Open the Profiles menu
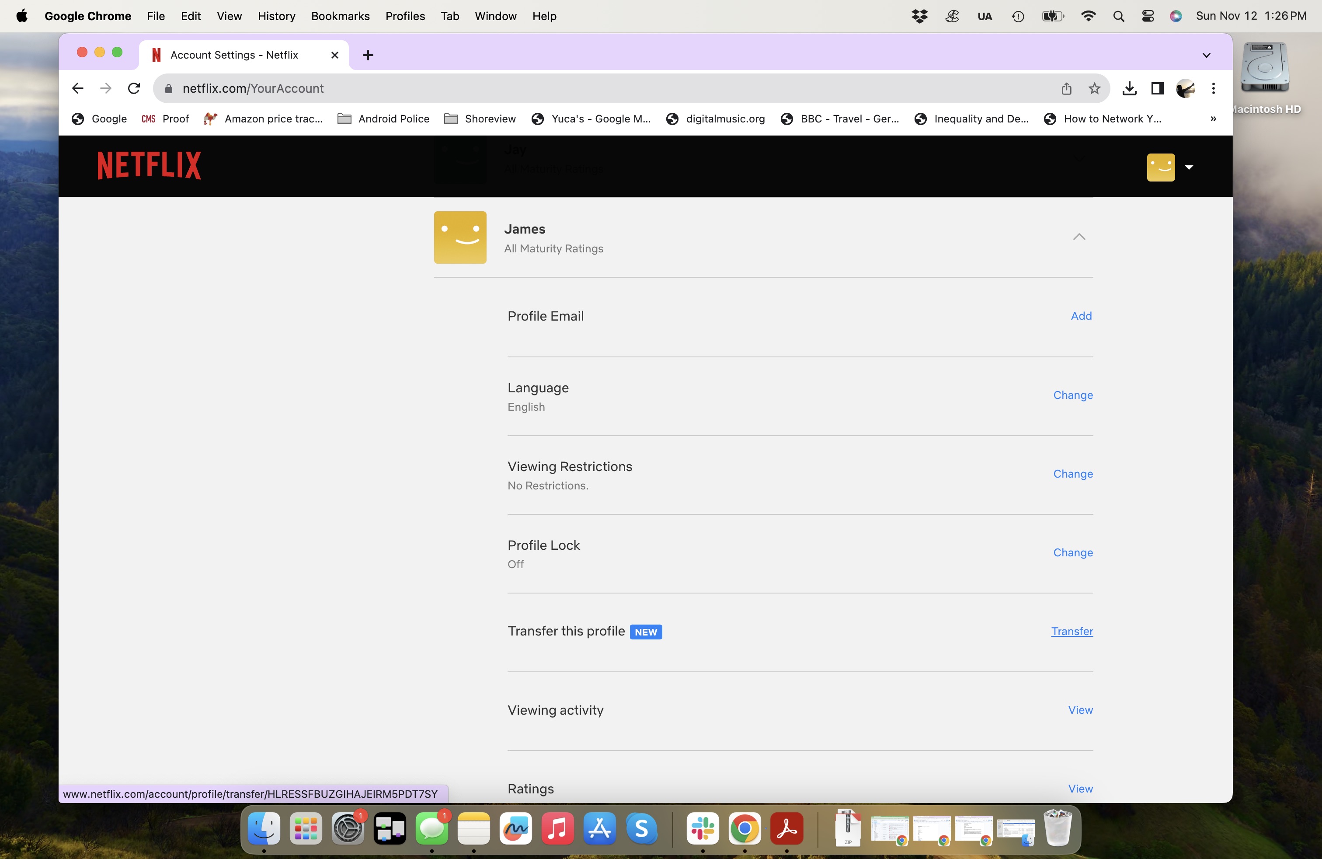The width and height of the screenshot is (1322, 859). [x=405, y=16]
